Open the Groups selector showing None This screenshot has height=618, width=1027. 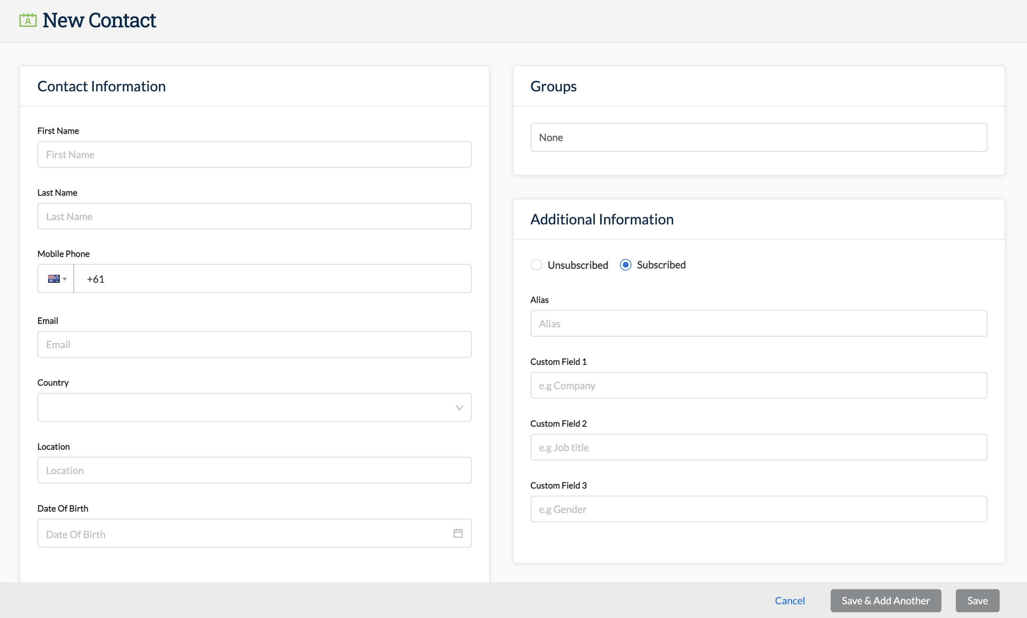pyautogui.click(x=758, y=137)
